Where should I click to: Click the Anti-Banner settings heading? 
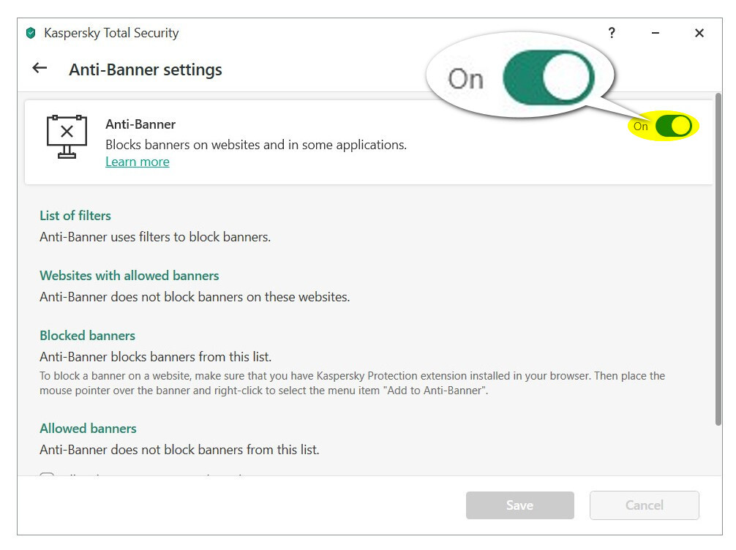146,69
